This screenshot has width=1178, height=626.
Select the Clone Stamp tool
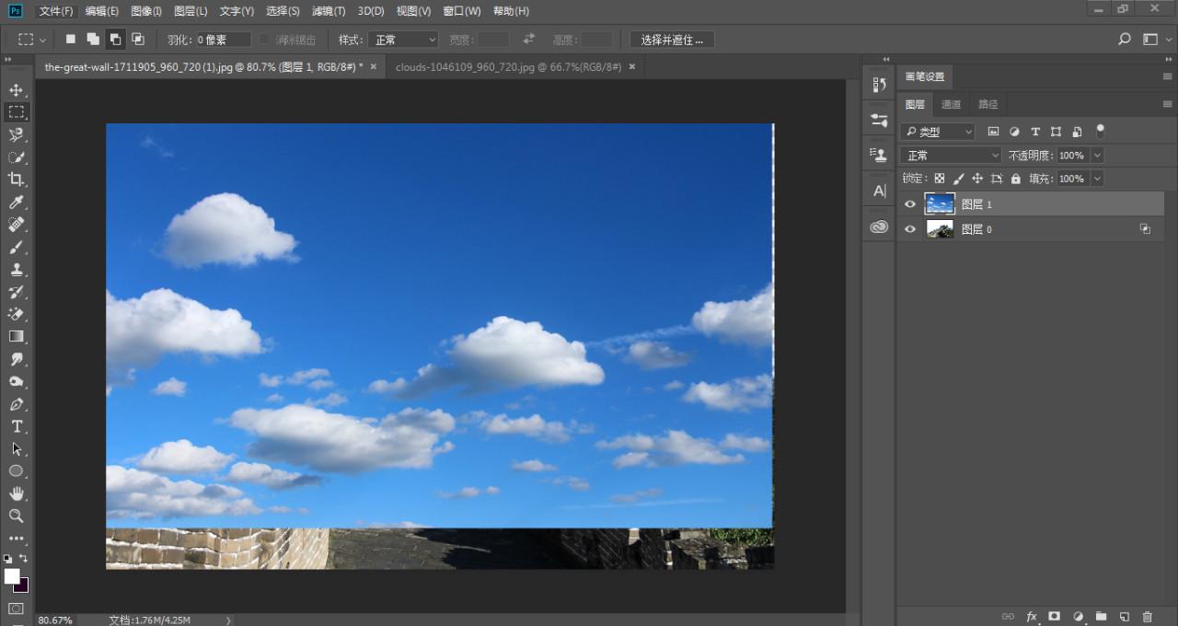[16, 270]
